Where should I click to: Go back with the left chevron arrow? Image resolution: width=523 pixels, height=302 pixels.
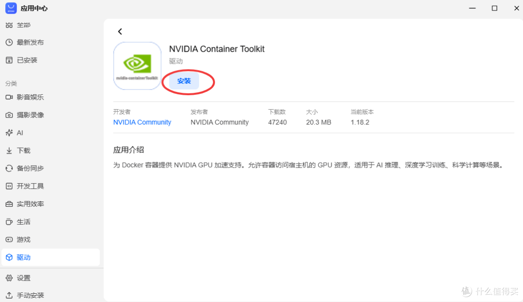[120, 31]
